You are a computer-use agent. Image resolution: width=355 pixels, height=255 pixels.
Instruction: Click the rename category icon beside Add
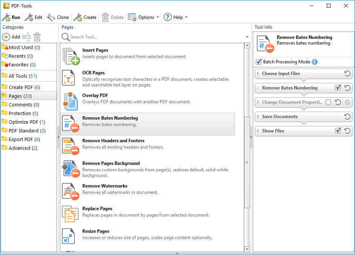click(x=26, y=37)
